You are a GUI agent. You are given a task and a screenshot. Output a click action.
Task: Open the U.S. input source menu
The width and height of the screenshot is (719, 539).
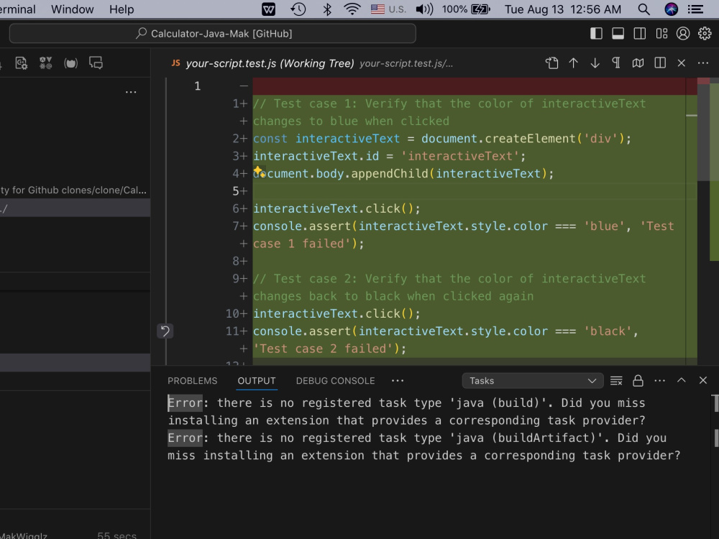point(388,9)
